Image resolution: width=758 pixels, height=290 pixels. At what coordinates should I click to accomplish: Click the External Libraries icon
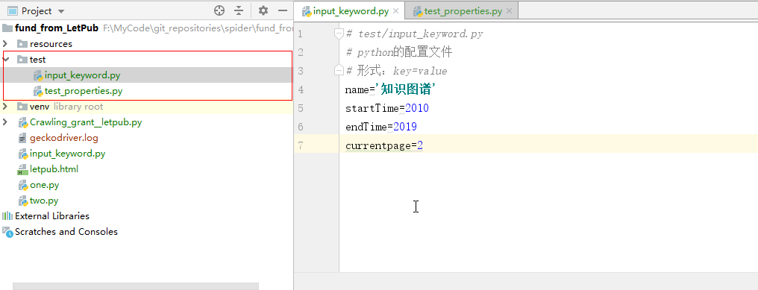pos(7,216)
